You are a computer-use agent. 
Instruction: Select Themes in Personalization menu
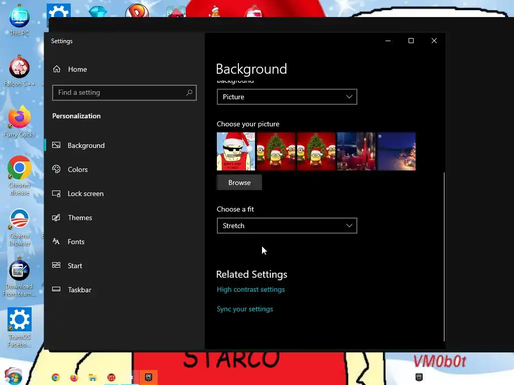point(80,218)
